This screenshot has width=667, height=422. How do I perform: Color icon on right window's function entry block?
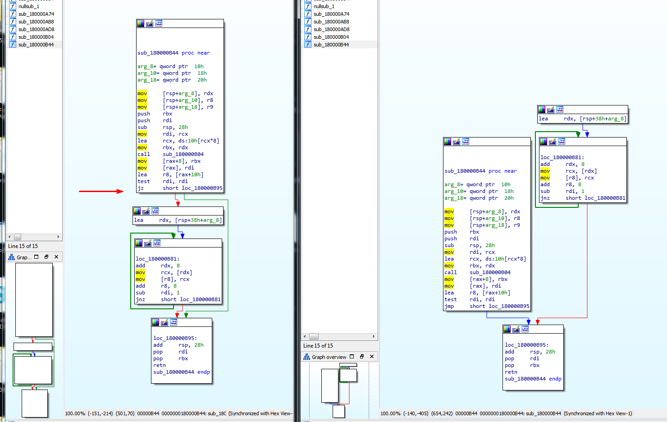pyautogui.click(x=448, y=142)
